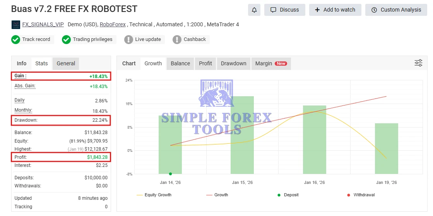
Task: Click the Updated 8 minutes ago text
Action: point(93,198)
